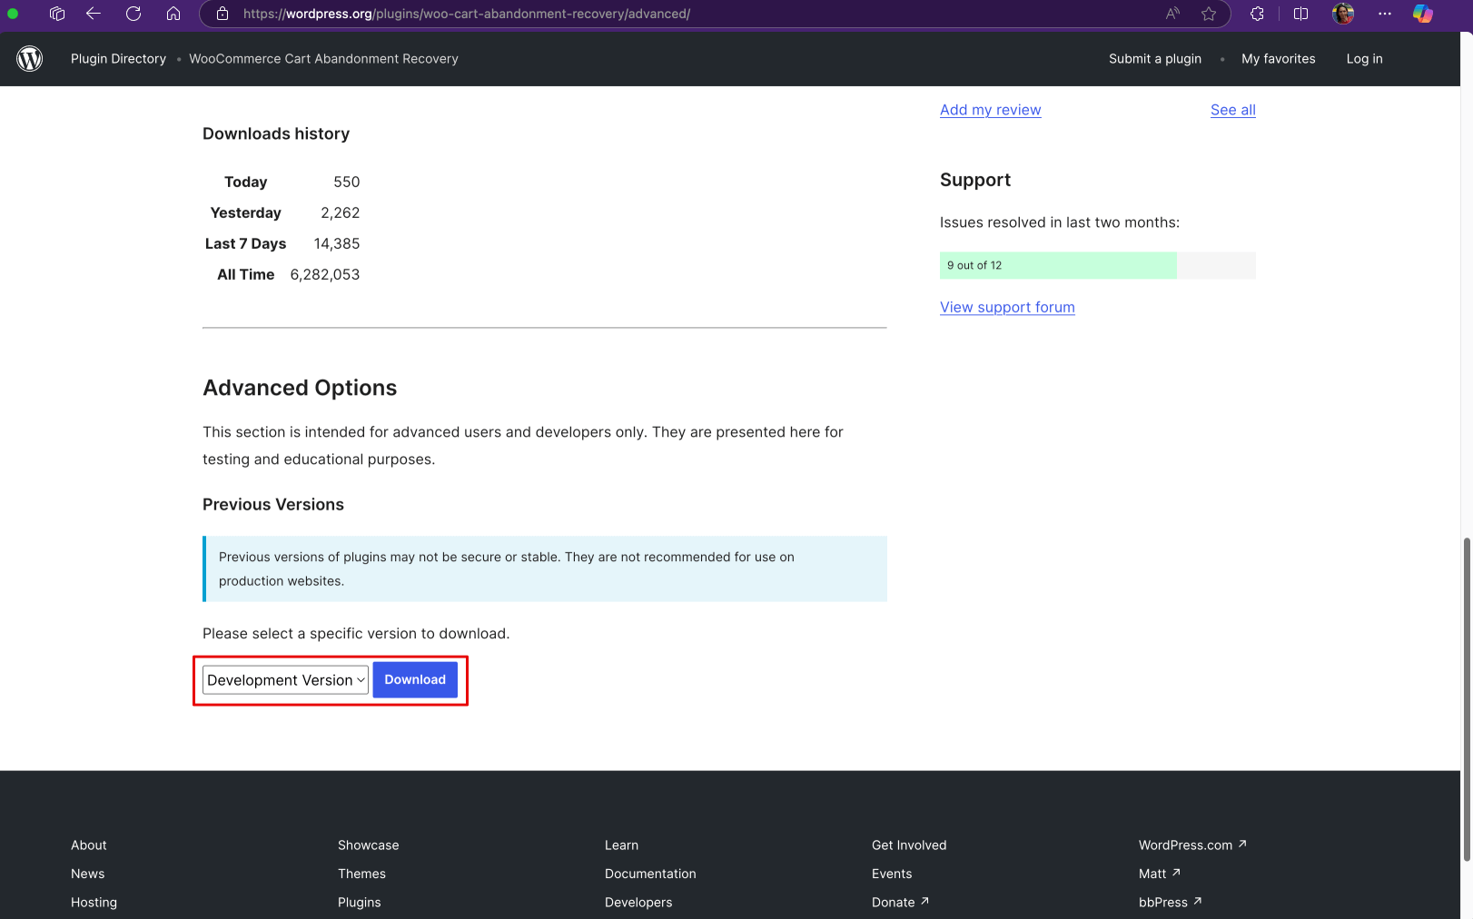Open browser home page icon
This screenshot has height=919, width=1473.
pos(173,14)
